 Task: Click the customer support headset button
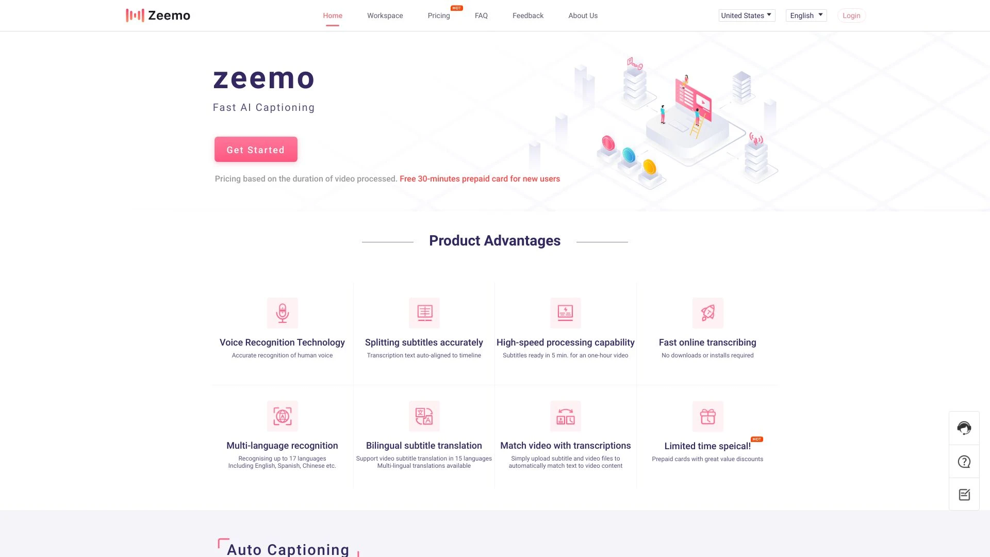coord(965,428)
